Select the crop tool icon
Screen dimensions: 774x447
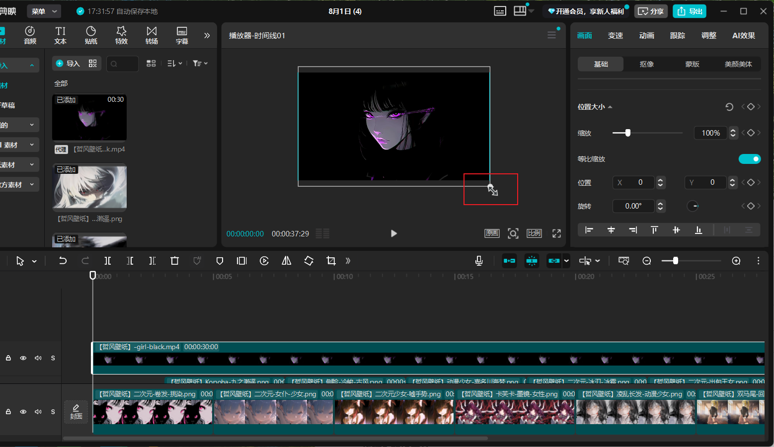(331, 261)
